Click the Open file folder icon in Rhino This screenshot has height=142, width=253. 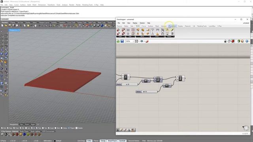6,25
